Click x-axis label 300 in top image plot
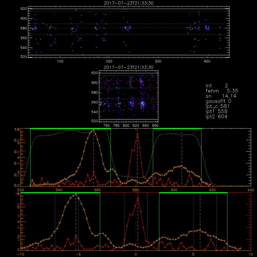This screenshot has height=257, width=257. pyautogui.click(x=158, y=61)
